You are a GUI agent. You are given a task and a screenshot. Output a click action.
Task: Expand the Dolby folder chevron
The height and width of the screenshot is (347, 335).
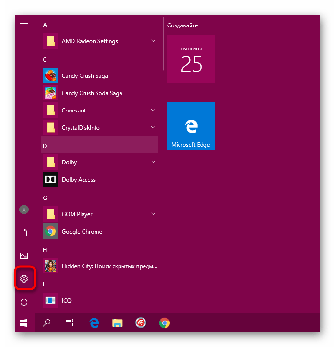pos(153,162)
